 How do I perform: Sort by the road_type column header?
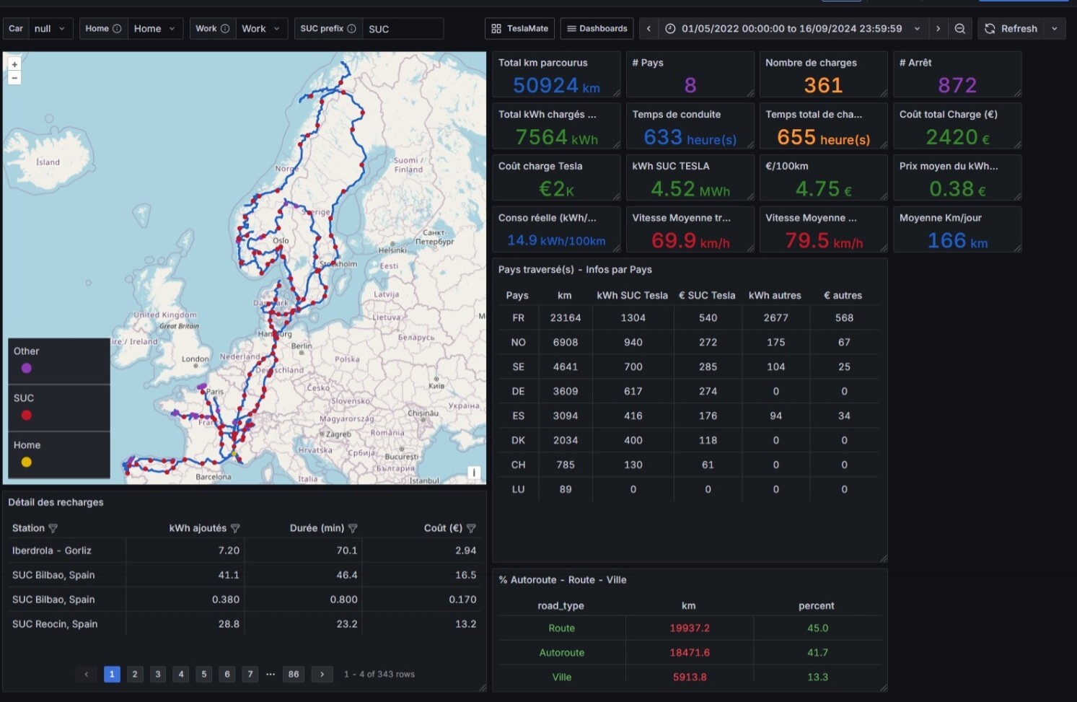(x=561, y=605)
